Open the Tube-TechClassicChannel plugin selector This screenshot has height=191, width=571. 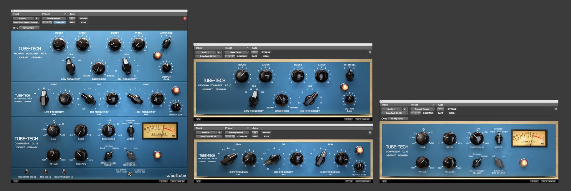point(26,22)
